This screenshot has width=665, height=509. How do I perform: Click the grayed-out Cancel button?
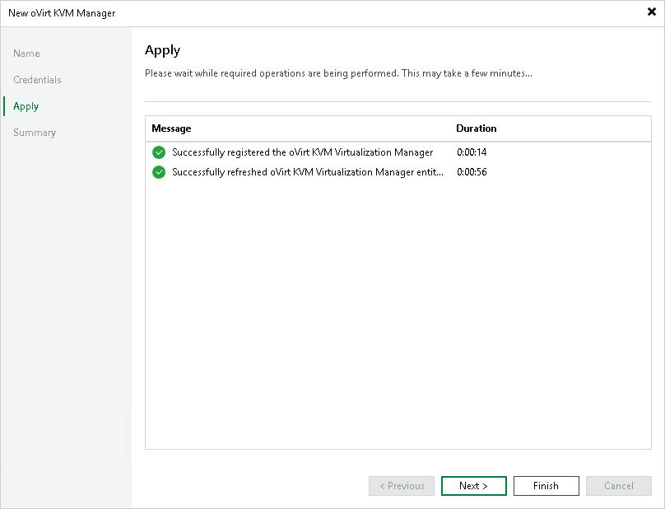(619, 486)
